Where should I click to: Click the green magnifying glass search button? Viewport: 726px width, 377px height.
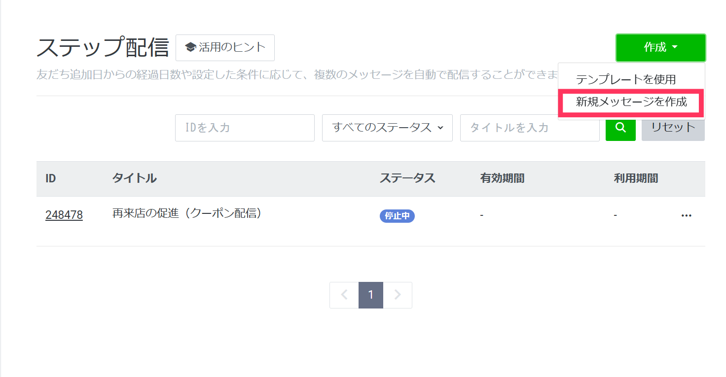point(620,128)
